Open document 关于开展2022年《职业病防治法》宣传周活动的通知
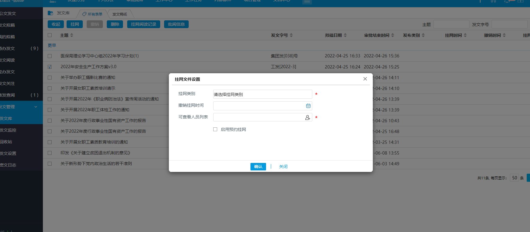The height and width of the screenshot is (232, 530). click(109, 99)
